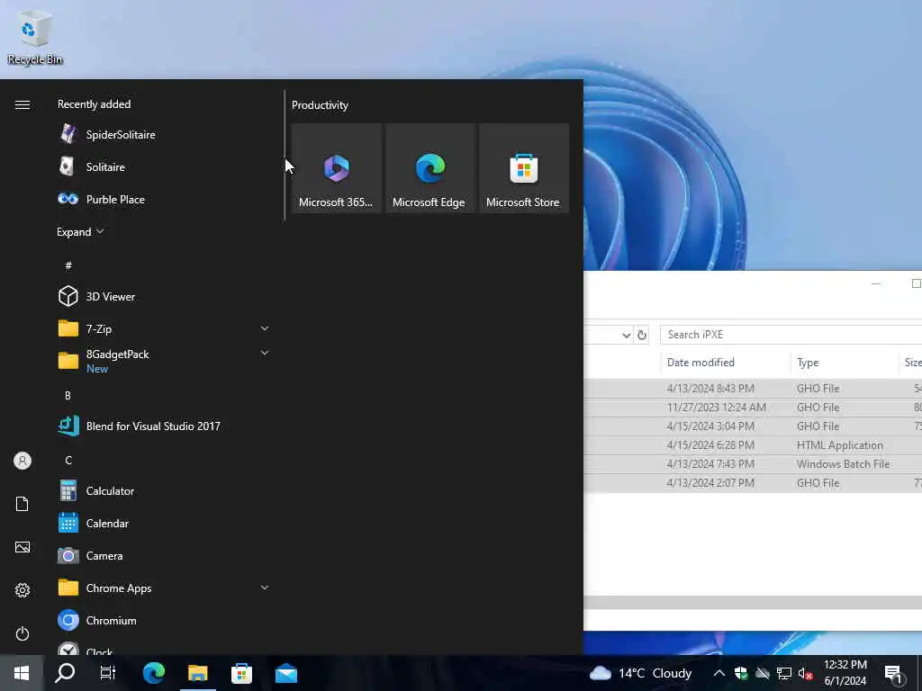This screenshot has height=691, width=922.
Task: Refresh the File Explorer address bar
Action: [x=641, y=335]
